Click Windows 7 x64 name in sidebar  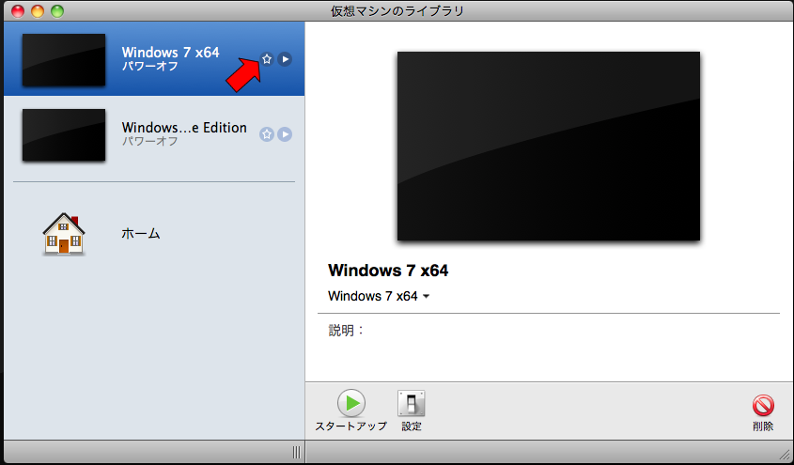(171, 52)
